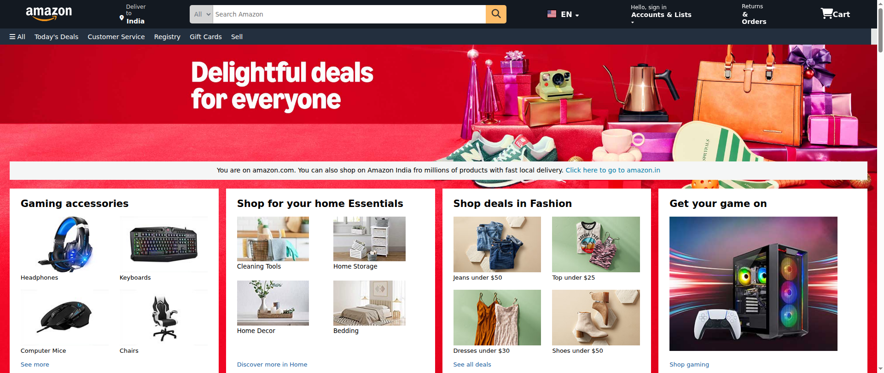Open Customer Service in navigation bar
Viewport: 884px width, 373px height.
[x=116, y=37]
